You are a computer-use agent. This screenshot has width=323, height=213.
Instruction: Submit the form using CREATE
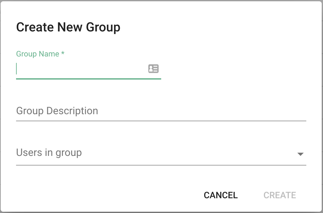tap(279, 195)
